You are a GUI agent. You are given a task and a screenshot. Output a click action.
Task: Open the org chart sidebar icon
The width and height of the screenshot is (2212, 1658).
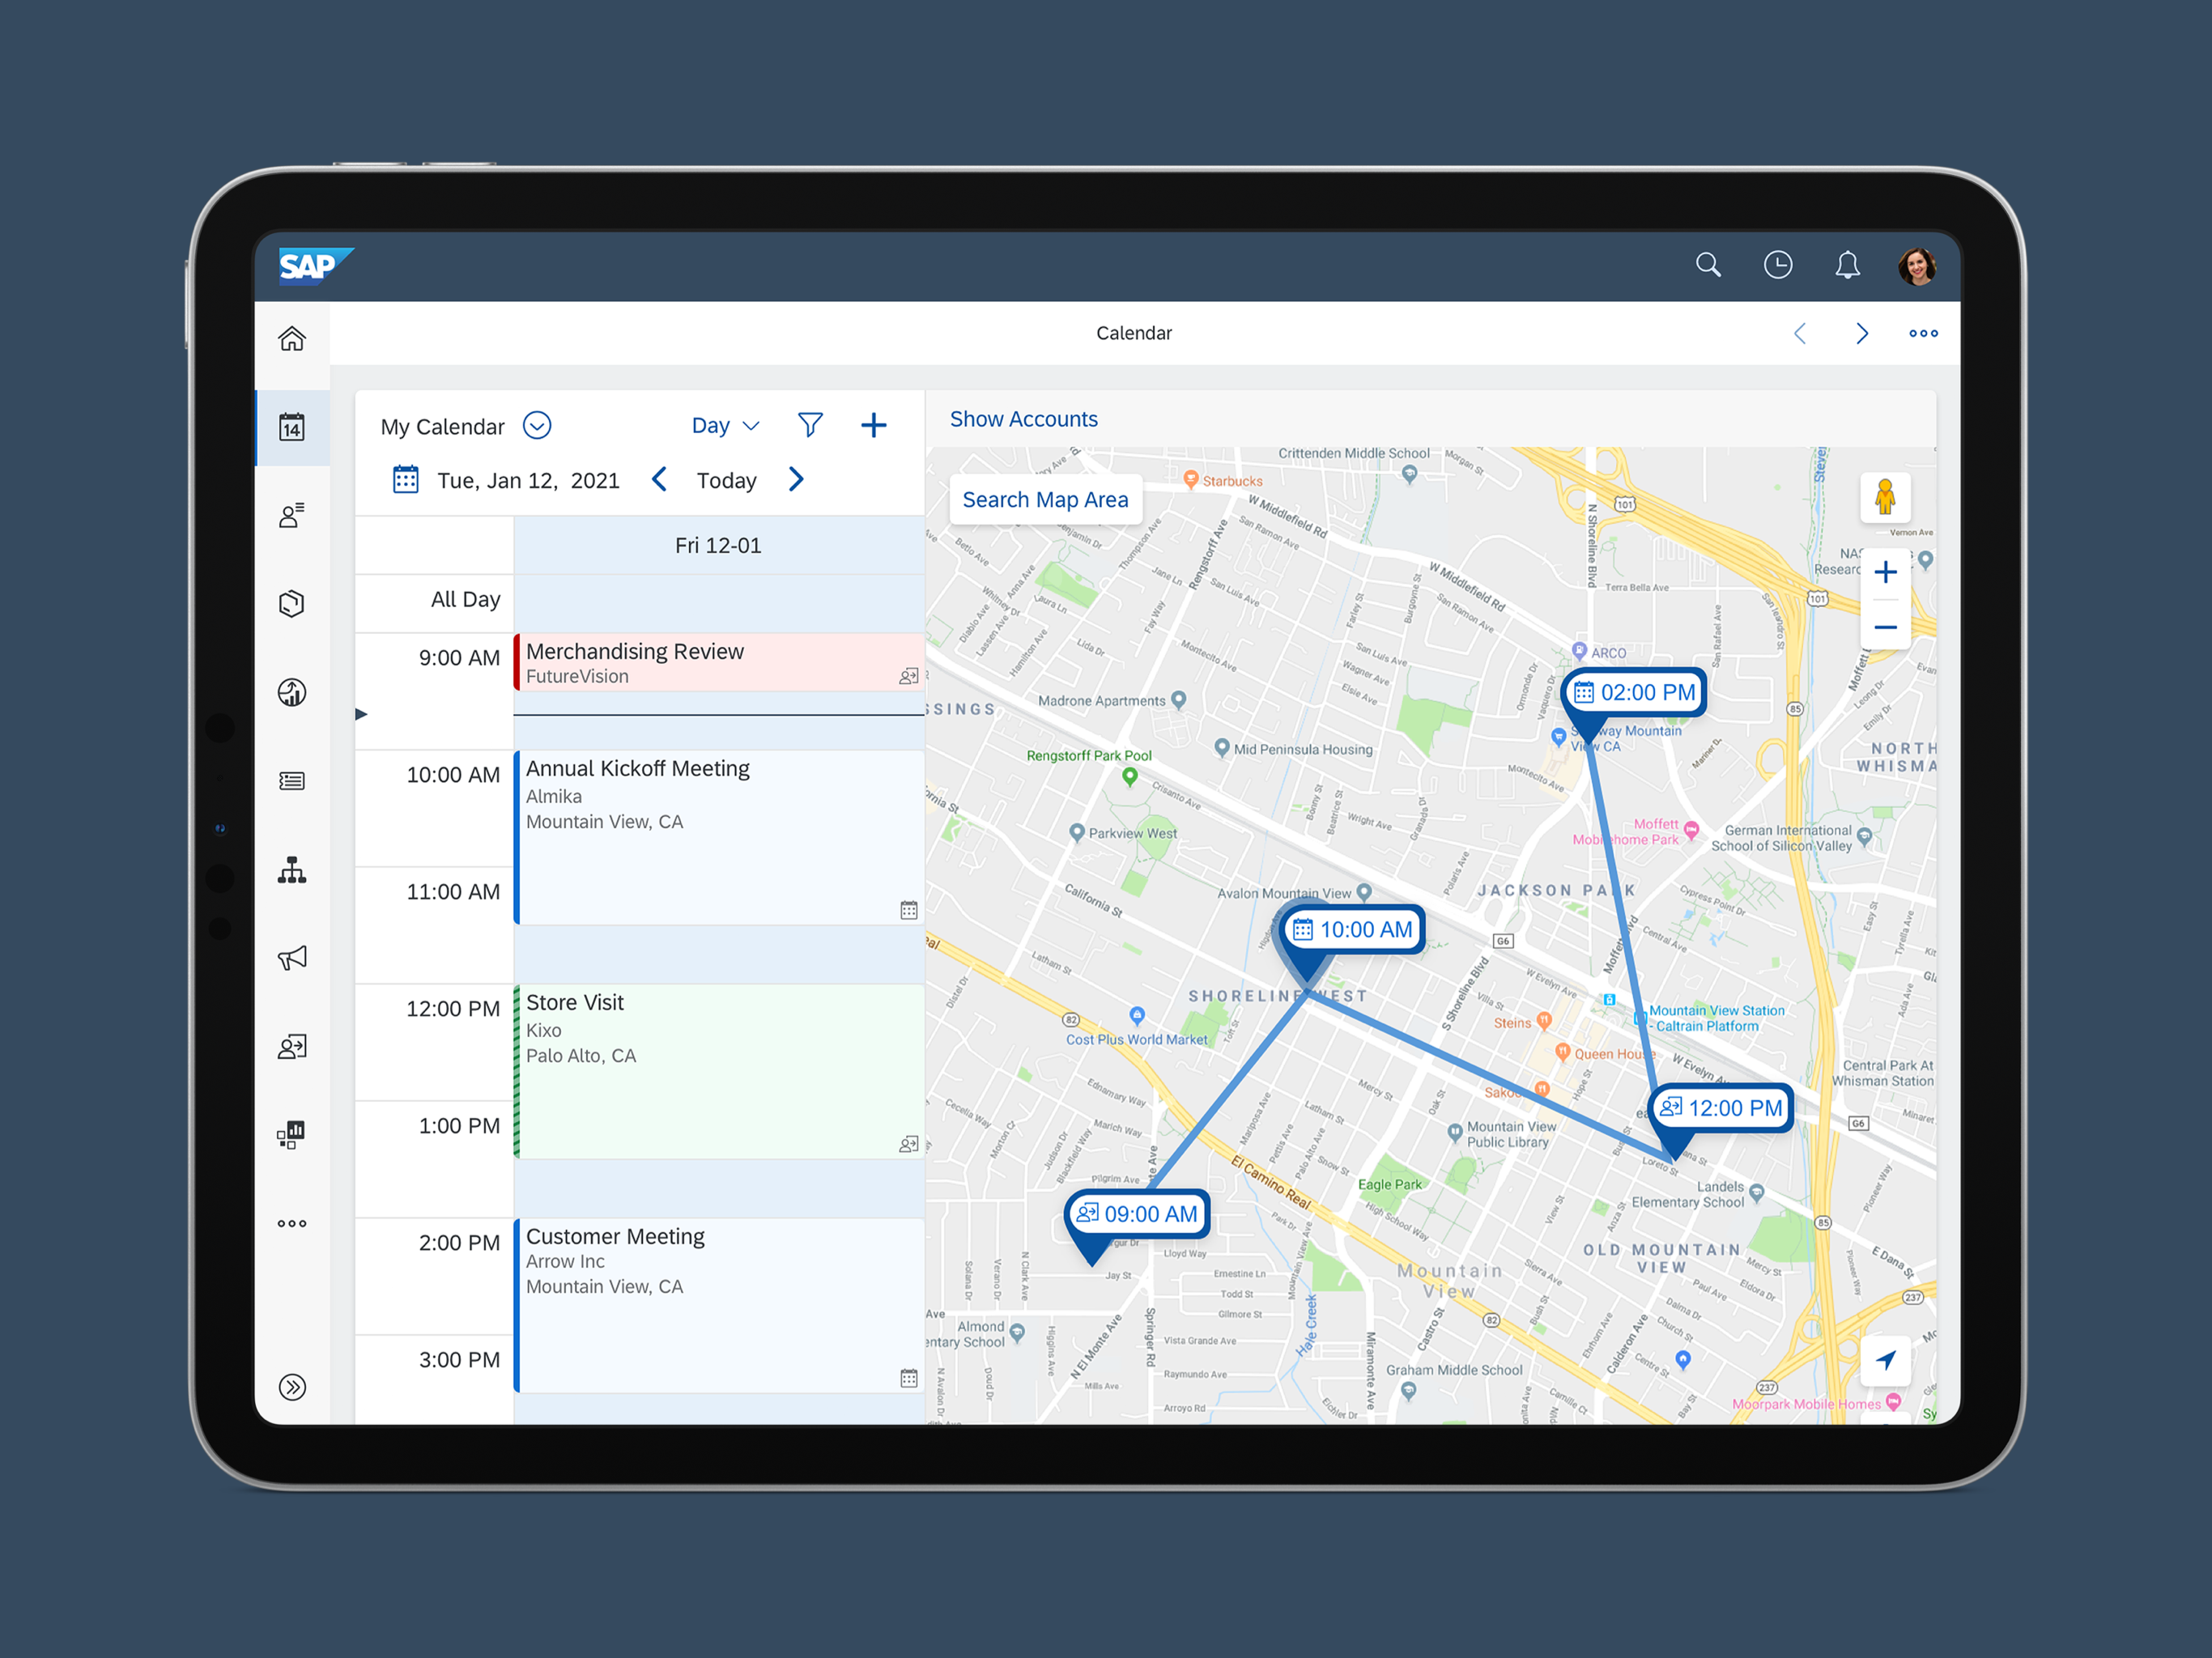pyautogui.click(x=292, y=870)
